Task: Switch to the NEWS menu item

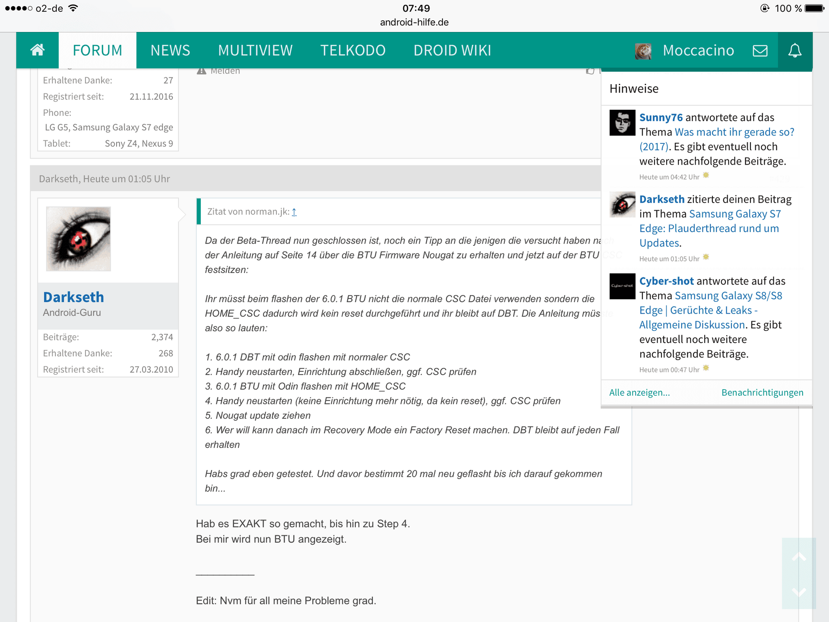Action: [170, 51]
